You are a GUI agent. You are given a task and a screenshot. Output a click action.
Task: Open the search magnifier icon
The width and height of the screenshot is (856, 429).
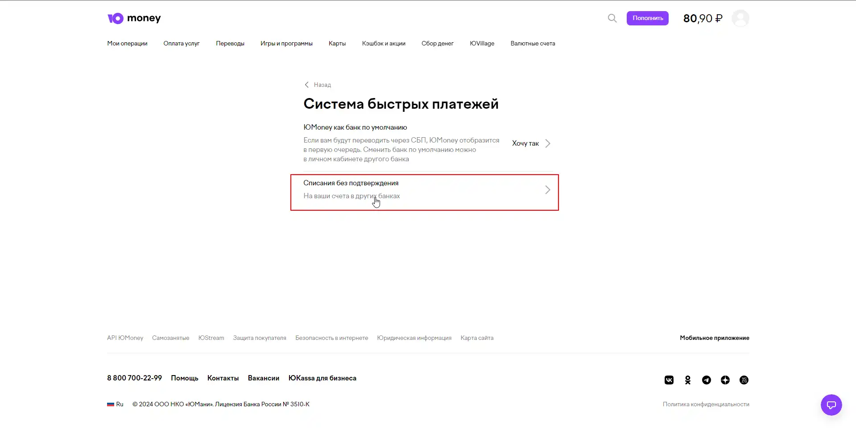point(612,18)
